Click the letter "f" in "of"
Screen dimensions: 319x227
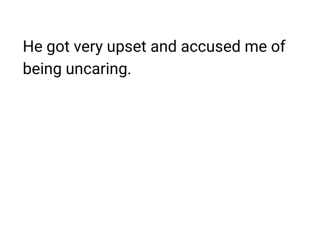(282, 46)
